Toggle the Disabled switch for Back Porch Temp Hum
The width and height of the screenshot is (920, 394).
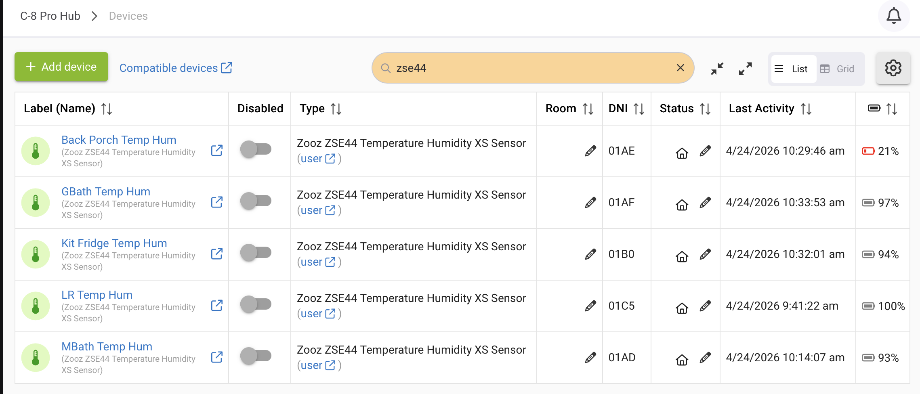pos(256,149)
